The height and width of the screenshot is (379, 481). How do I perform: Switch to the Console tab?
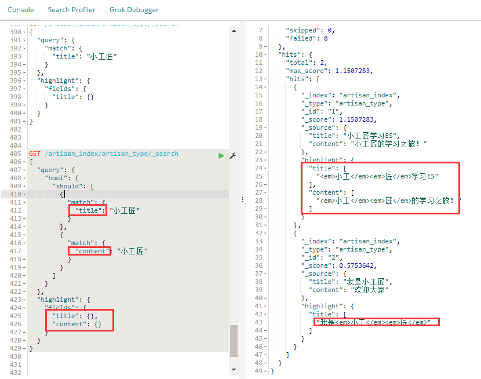(x=20, y=10)
